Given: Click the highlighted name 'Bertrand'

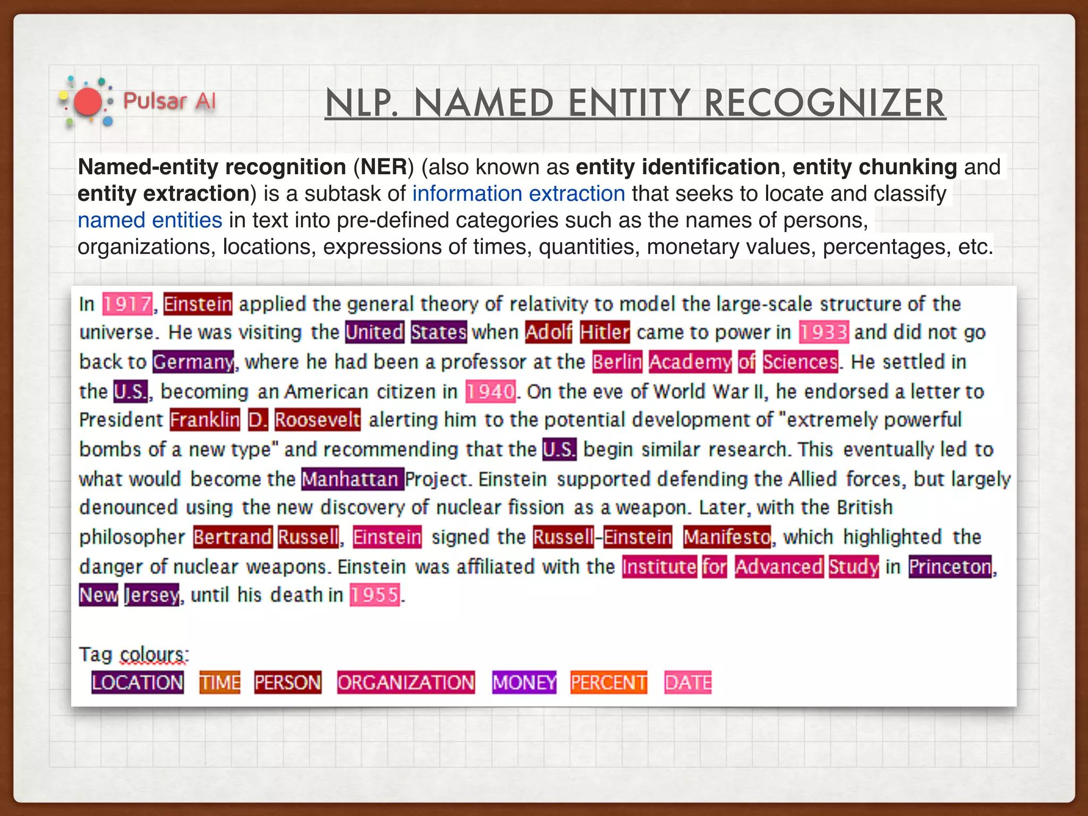Looking at the screenshot, I should click(233, 537).
